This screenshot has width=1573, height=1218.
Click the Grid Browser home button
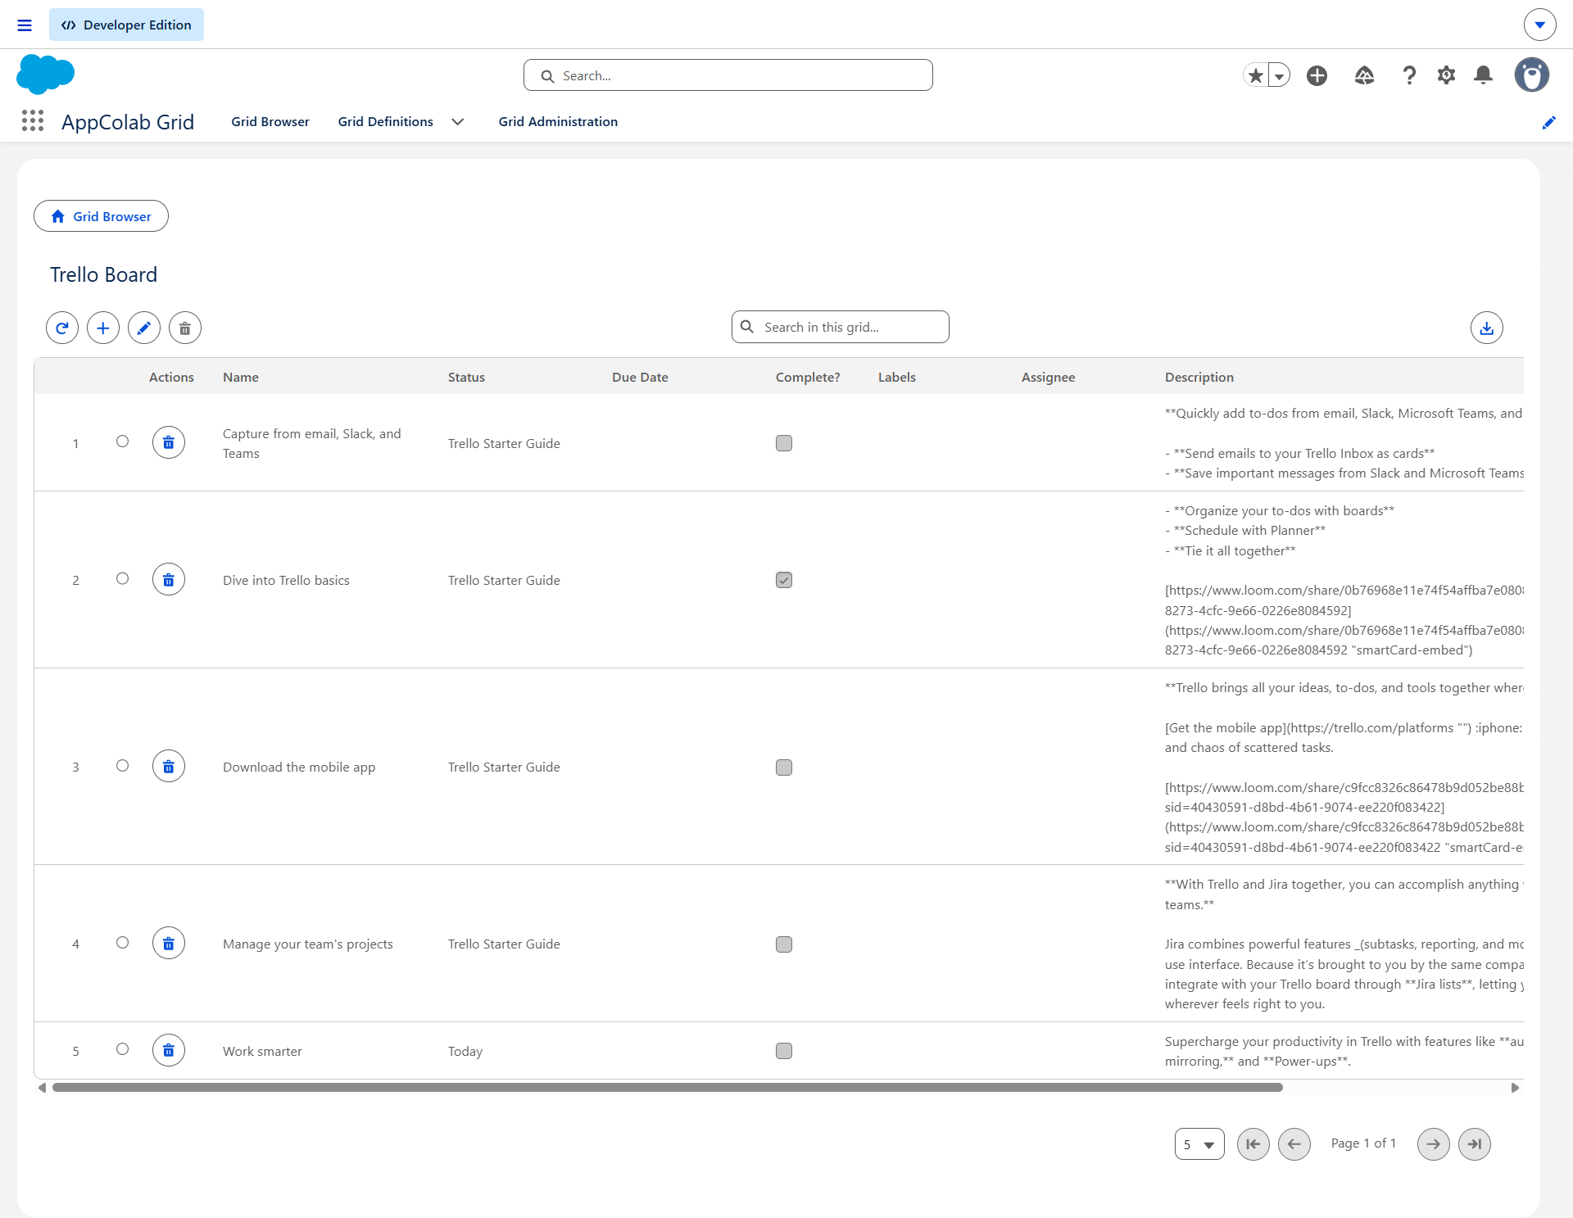(x=101, y=216)
